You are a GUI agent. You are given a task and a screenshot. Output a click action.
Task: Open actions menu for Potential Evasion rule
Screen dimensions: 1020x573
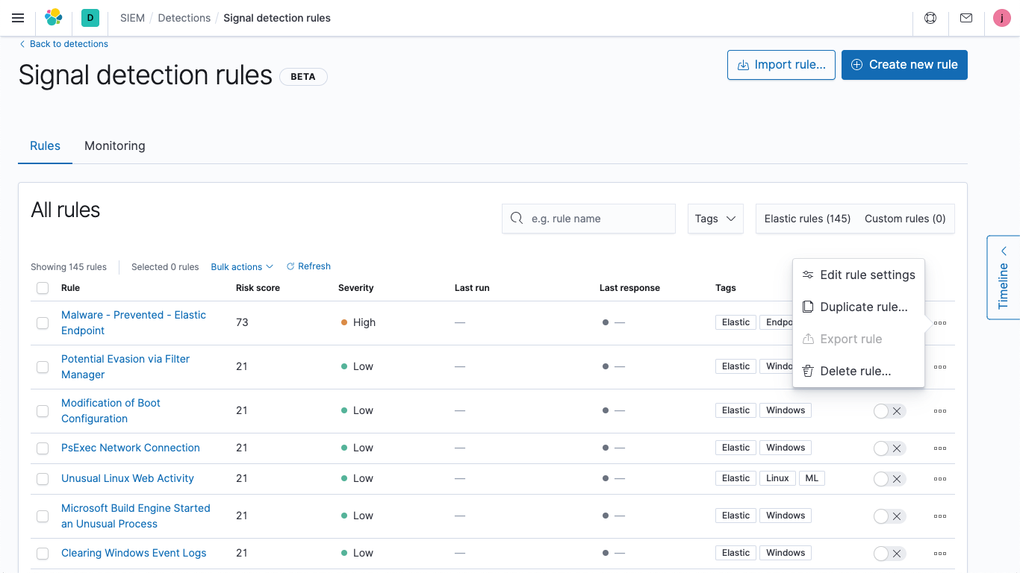940,367
